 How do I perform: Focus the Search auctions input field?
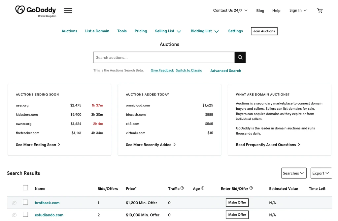(164, 57)
